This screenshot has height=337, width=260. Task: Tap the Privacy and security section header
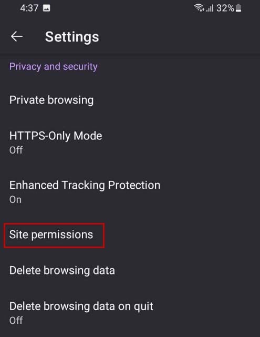point(53,66)
